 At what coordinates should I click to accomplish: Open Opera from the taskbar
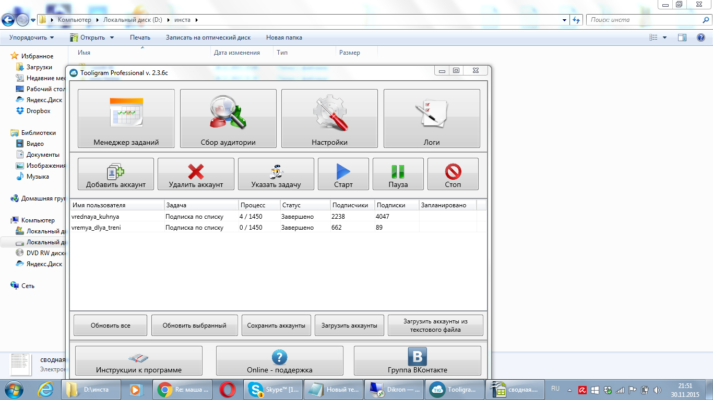[227, 389]
